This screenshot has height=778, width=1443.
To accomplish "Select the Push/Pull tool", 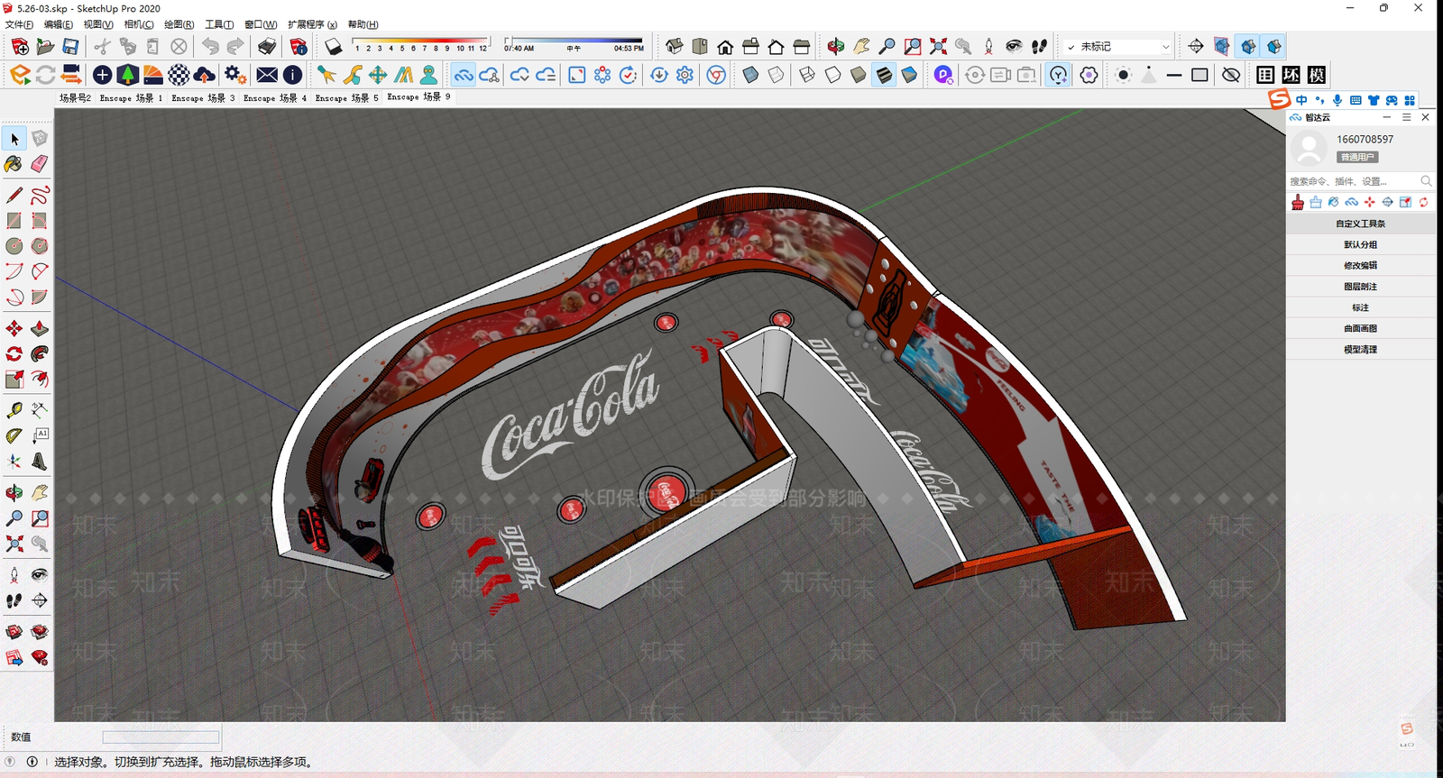I will coord(39,328).
